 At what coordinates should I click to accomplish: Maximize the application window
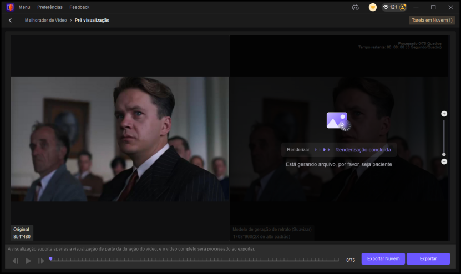coord(433,7)
